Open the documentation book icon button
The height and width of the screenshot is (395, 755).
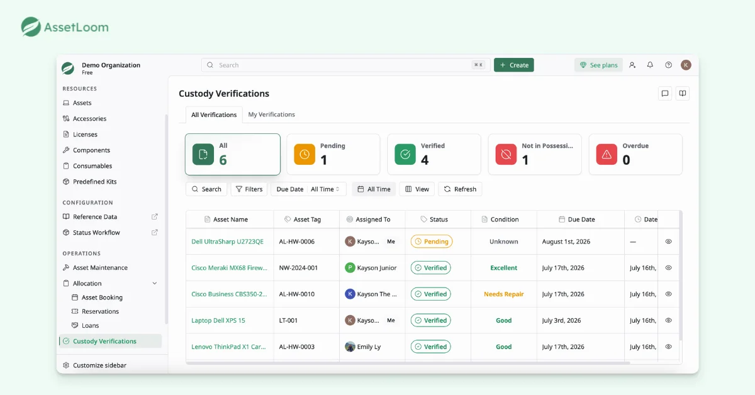tap(683, 94)
